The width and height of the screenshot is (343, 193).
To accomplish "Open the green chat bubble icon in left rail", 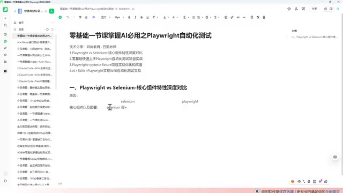I will click(x=5, y=41).
